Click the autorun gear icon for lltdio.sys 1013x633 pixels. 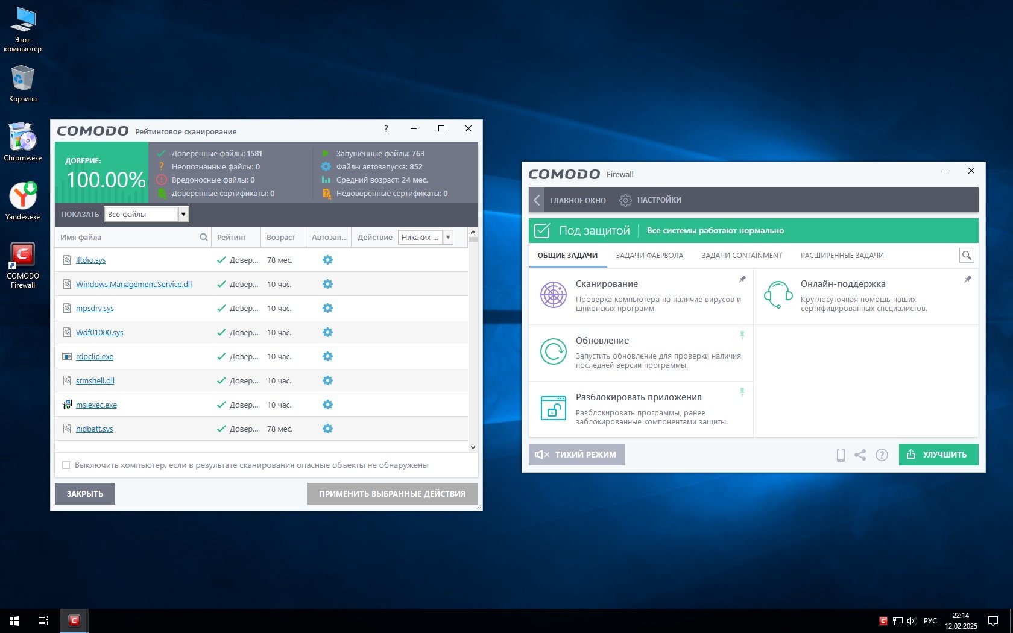327,260
